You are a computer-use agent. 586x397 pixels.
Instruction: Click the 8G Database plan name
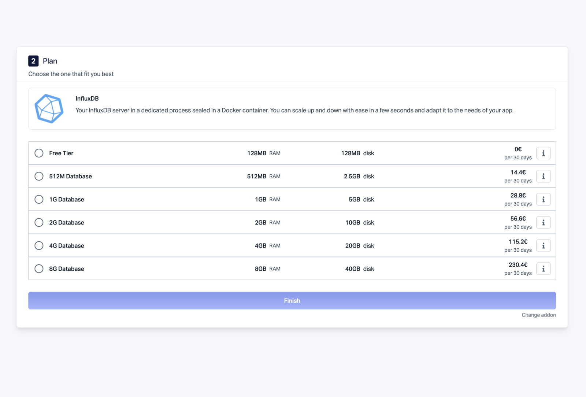point(67,269)
